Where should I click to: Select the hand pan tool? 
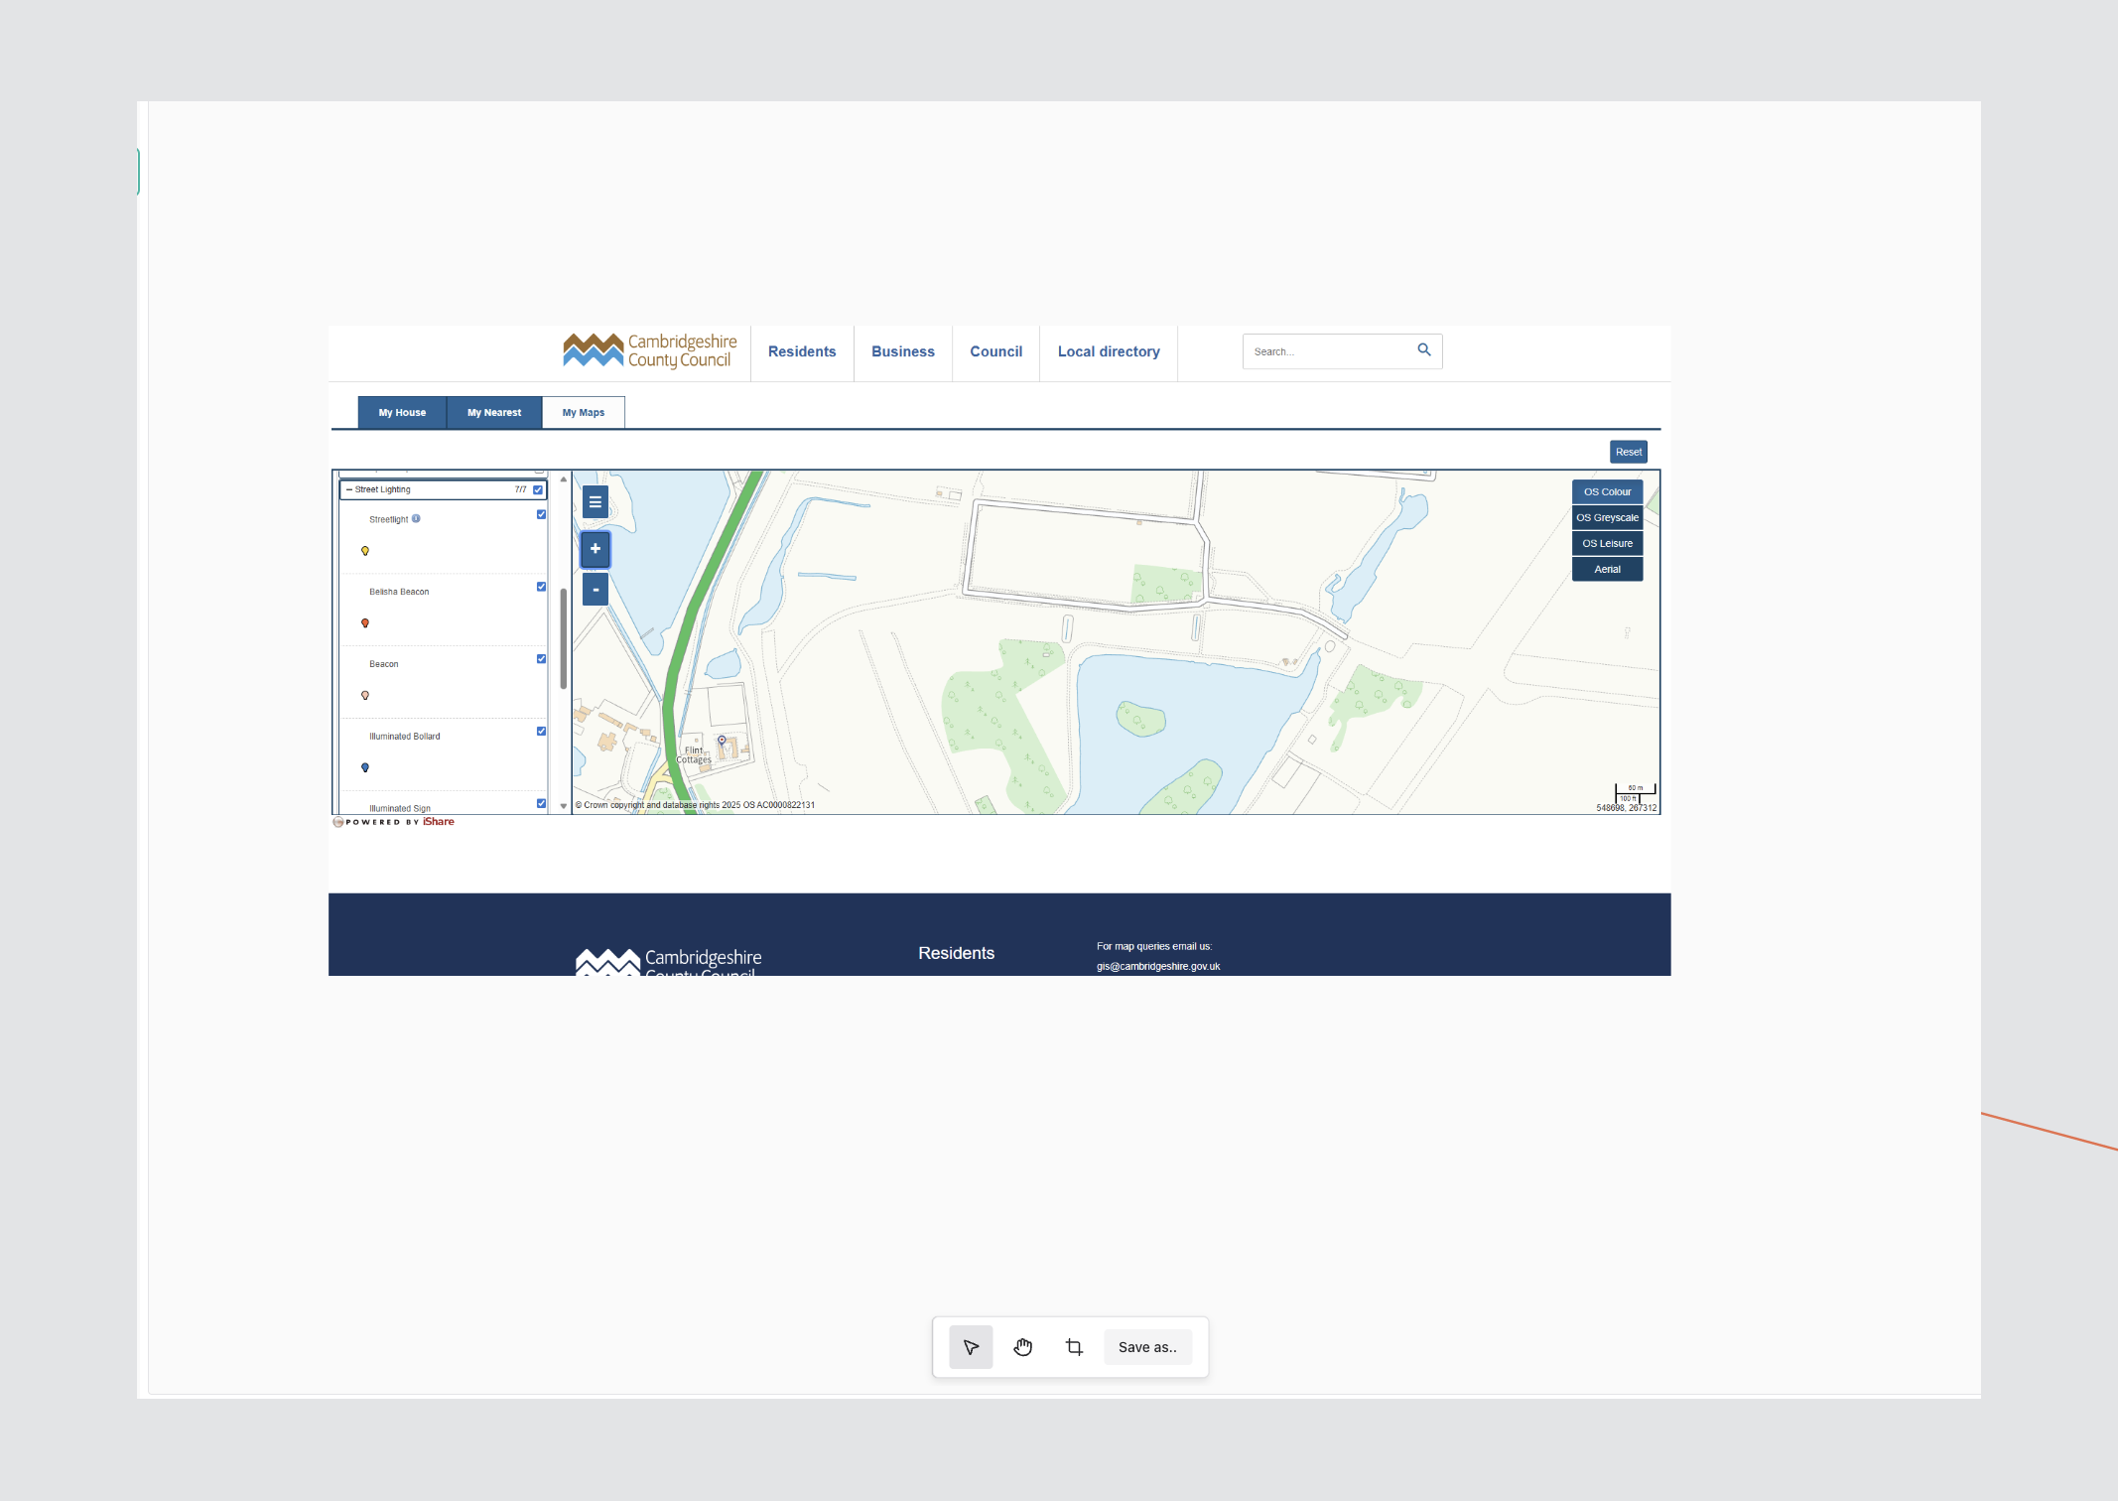[1023, 1347]
